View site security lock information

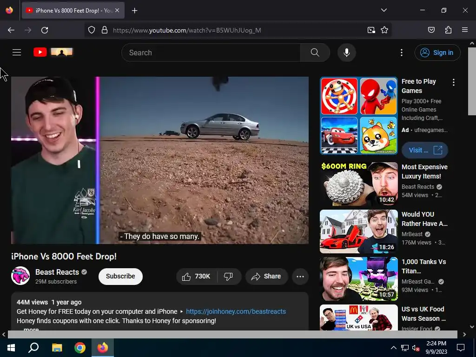pyautogui.click(x=105, y=30)
